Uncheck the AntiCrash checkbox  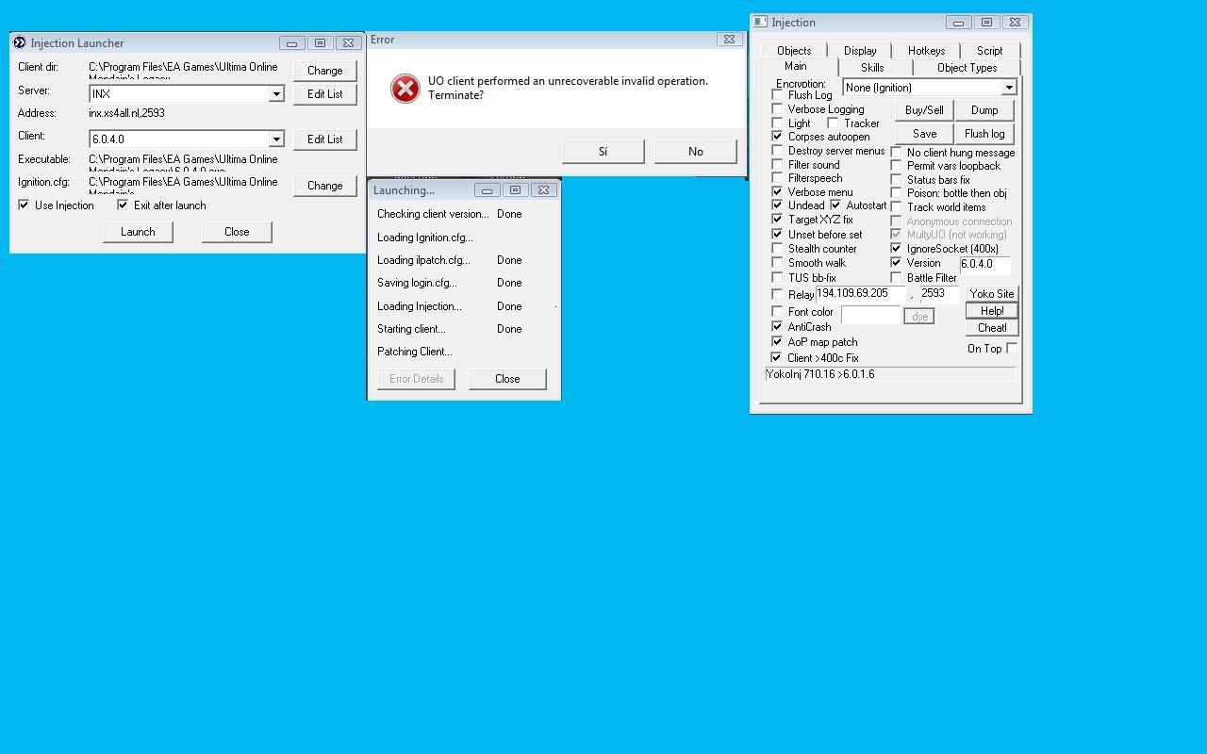point(777,327)
